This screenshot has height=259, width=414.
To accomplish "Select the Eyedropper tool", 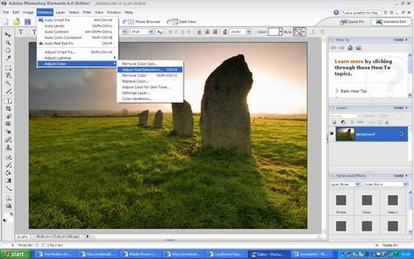I will point(8,58).
